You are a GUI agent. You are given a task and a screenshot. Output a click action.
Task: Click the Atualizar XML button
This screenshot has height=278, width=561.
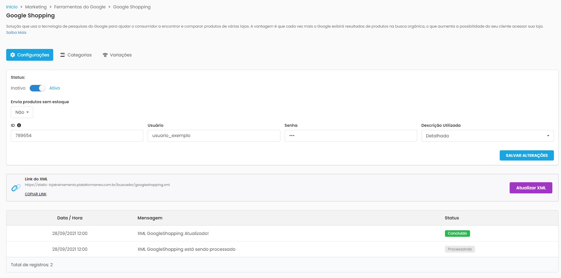[531, 188]
